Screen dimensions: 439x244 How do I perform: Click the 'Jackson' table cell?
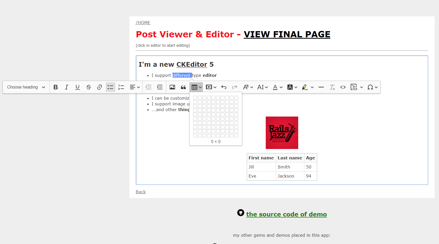click(290, 176)
